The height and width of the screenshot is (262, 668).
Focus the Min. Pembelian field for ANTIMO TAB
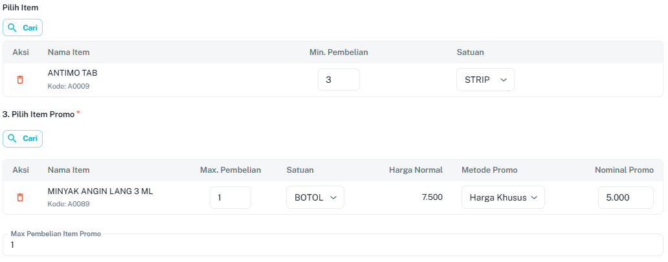[339, 80]
